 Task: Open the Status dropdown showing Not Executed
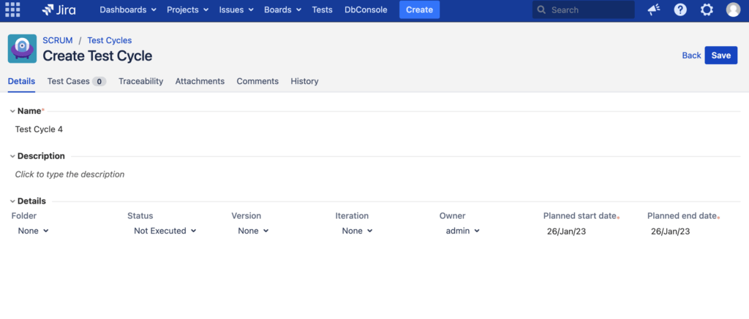(165, 231)
